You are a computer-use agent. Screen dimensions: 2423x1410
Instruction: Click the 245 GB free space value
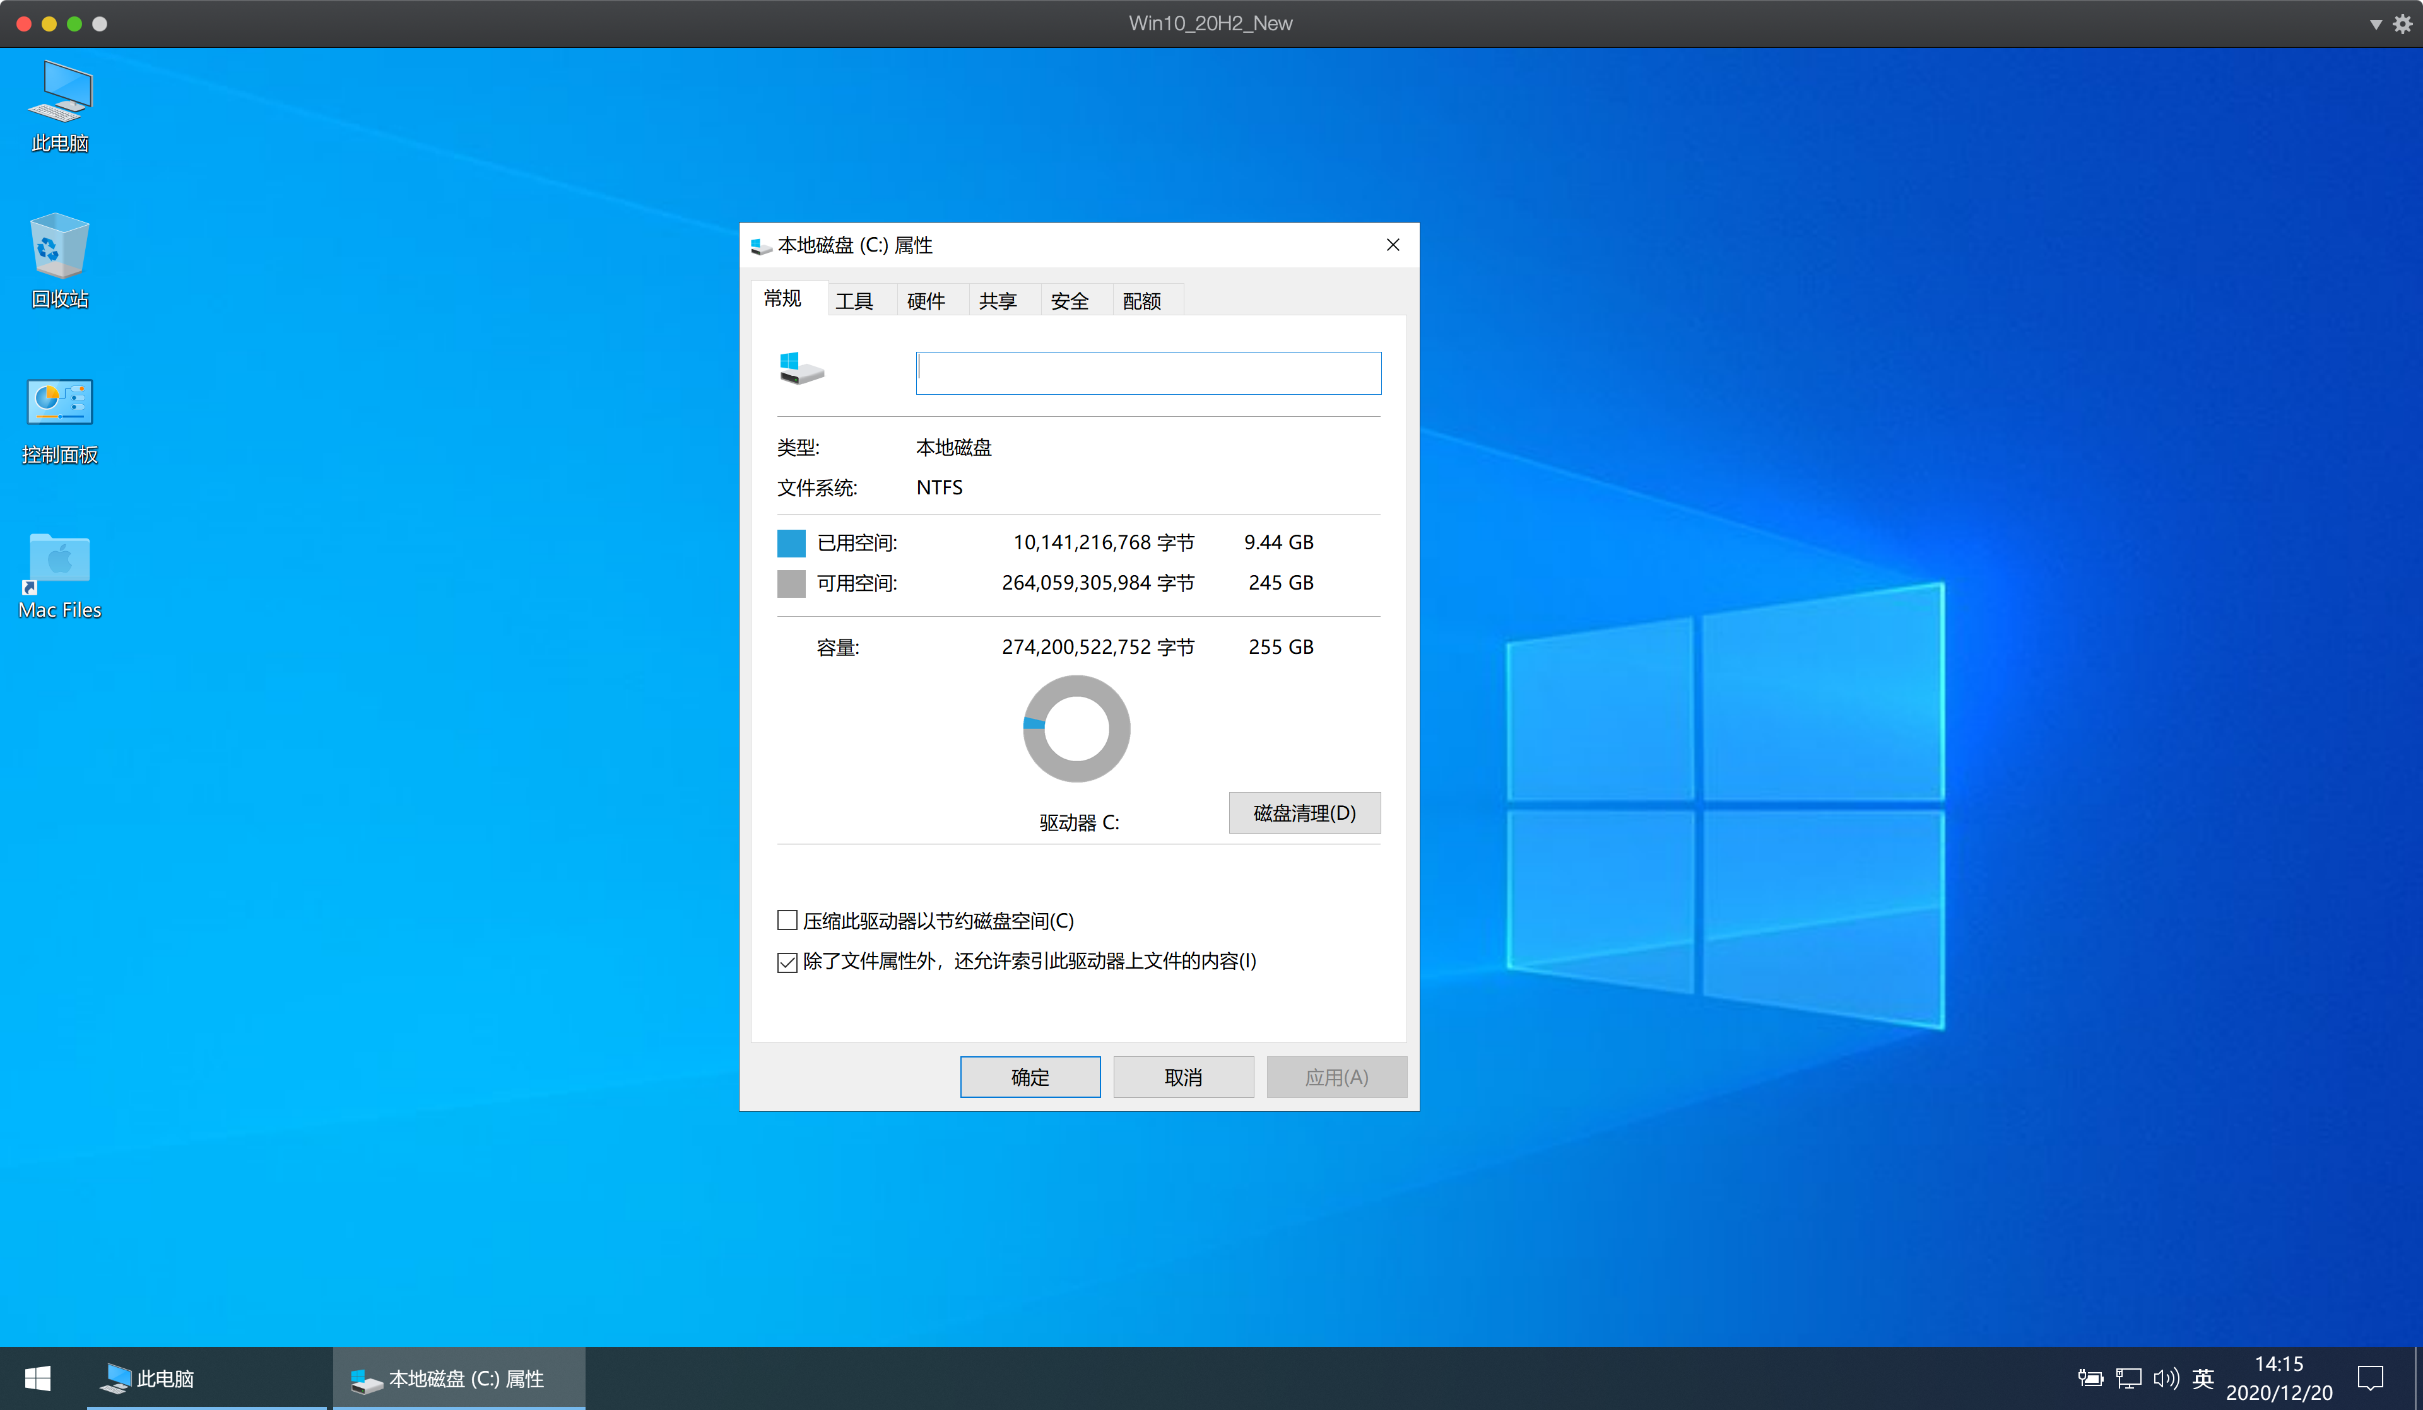pos(1281,583)
